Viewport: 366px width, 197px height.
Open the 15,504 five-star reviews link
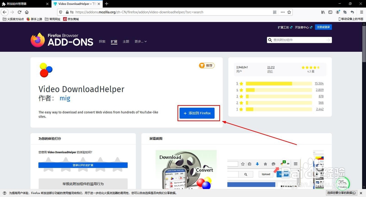pos(319,83)
